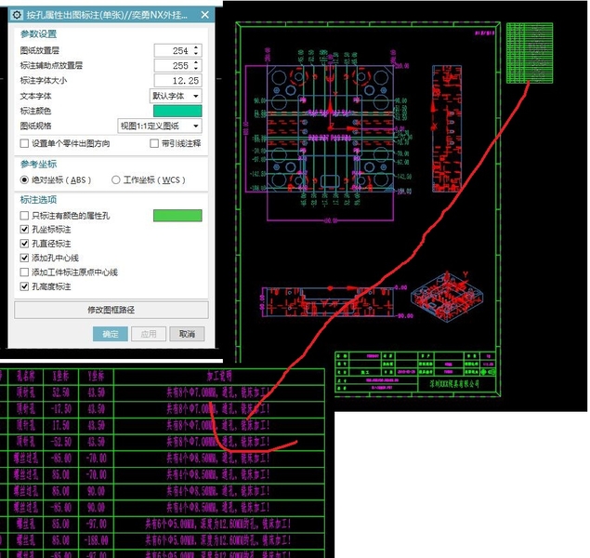Enable 带引线注释 checkbox
Viewport: 590px width, 558px height.
pos(154,143)
